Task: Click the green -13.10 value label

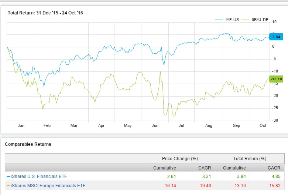Action: tap(276, 79)
